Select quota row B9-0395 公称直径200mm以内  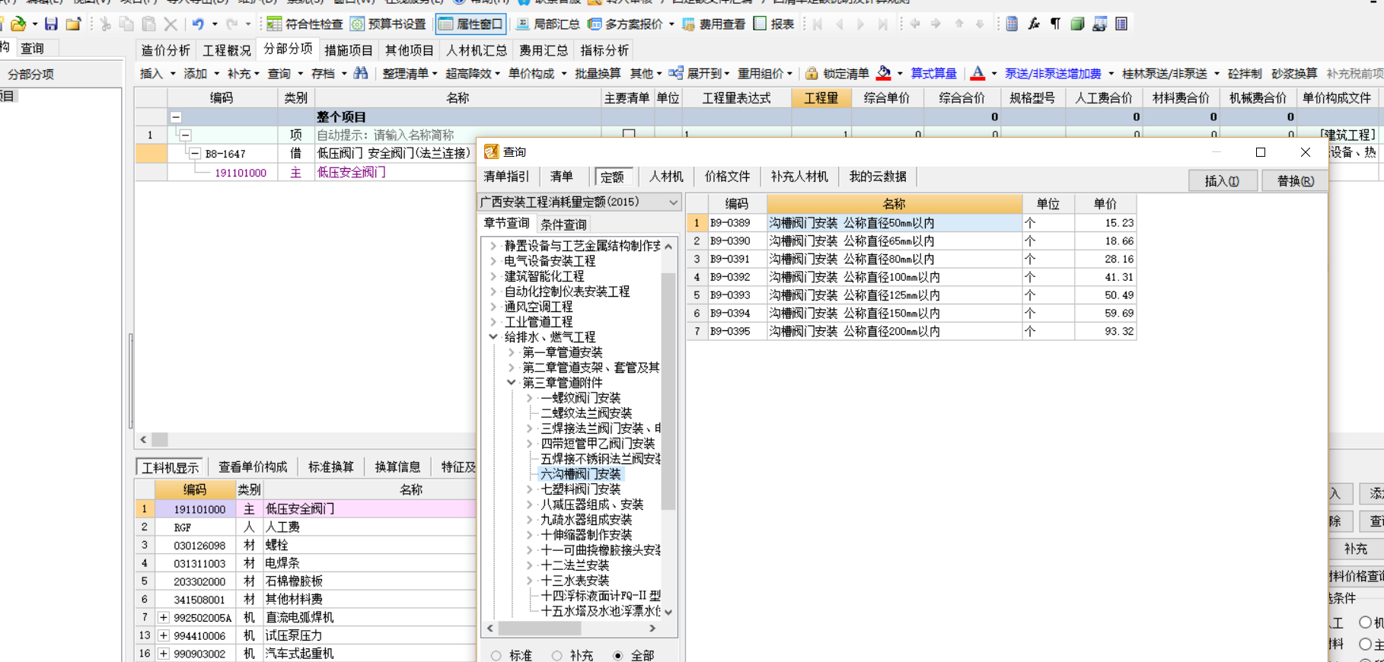click(x=911, y=331)
